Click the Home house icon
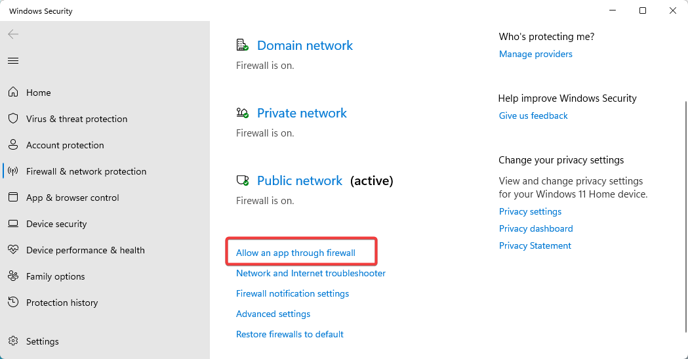The width and height of the screenshot is (688, 359). [x=13, y=93]
